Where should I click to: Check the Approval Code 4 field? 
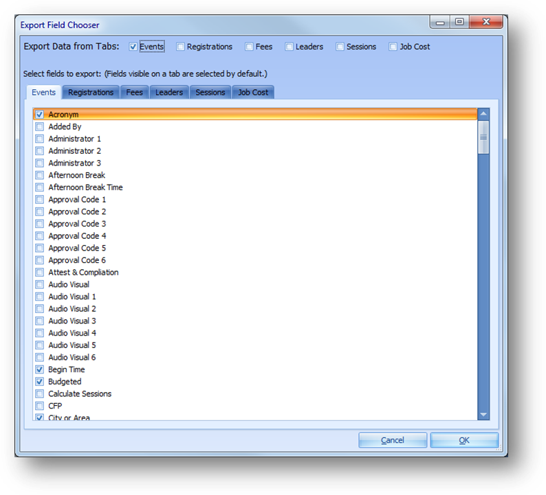tap(40, 236)
